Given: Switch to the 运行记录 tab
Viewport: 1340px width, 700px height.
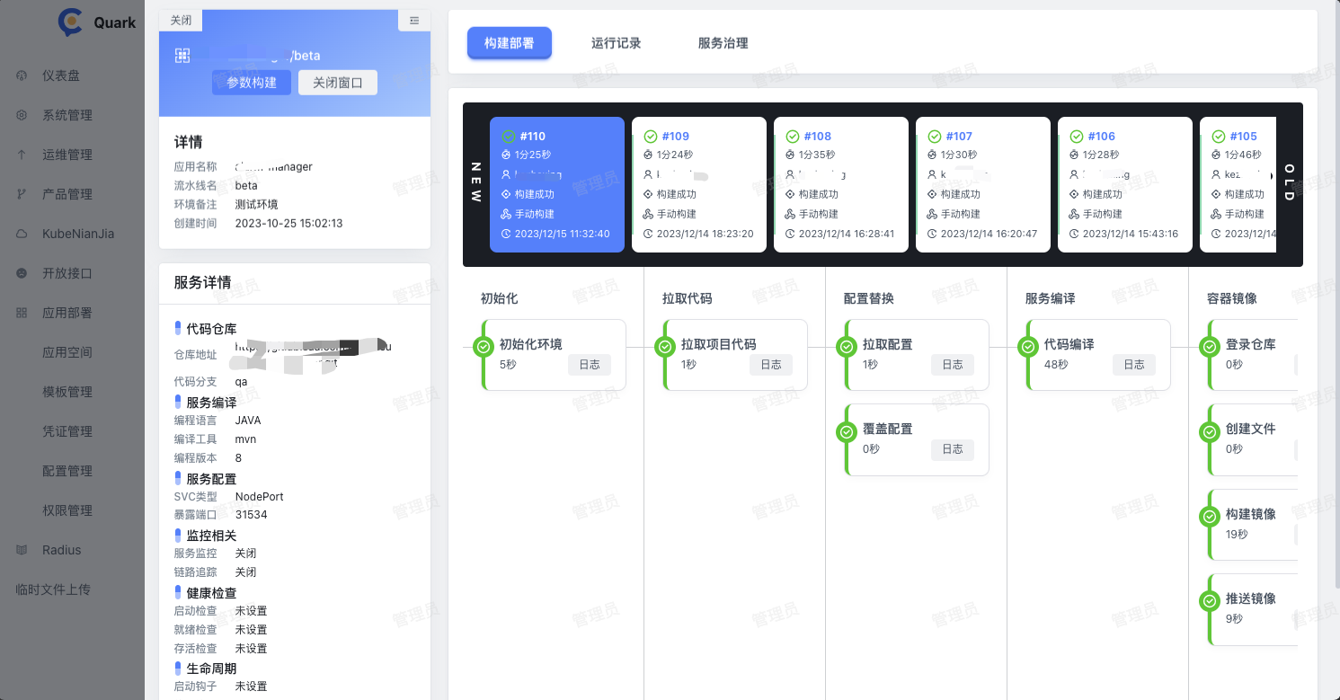Looking at the screenshot, I should pos(617,43).
